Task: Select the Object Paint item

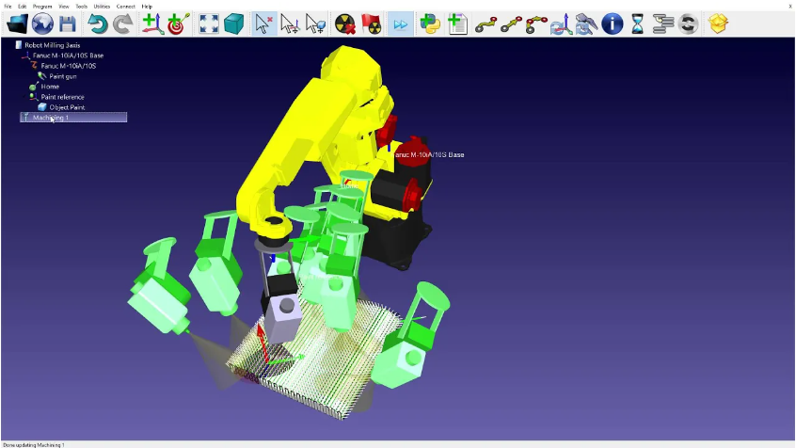Action: (67, 107)
